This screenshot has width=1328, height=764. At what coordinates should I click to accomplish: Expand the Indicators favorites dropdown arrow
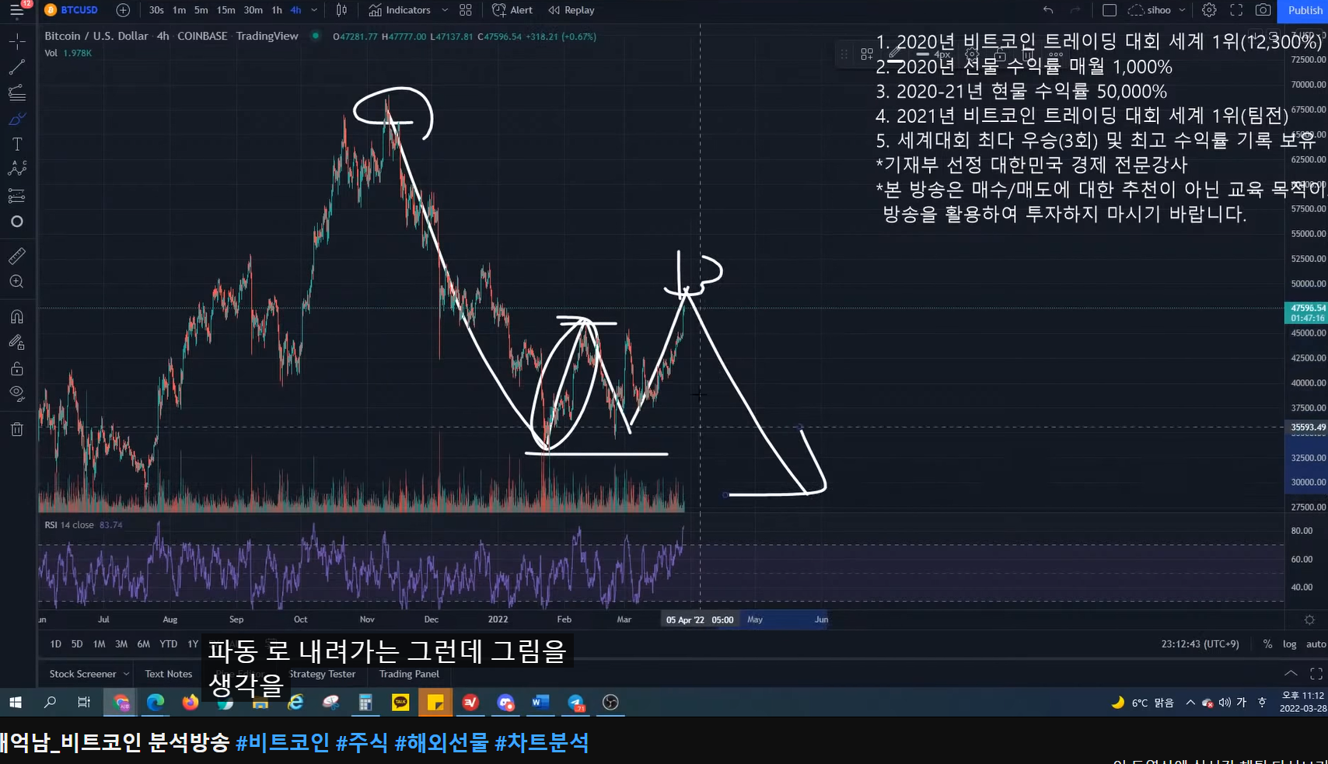445,10
